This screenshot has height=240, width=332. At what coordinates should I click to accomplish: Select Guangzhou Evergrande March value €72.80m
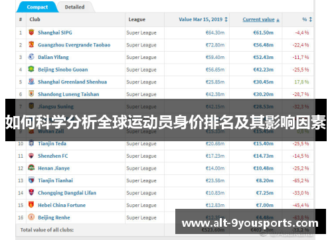coord(215,45)
